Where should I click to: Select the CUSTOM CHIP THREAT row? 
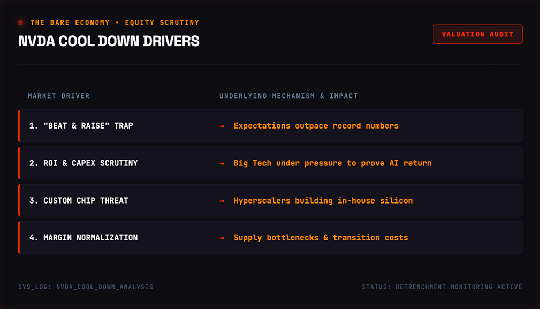[270, 200]
